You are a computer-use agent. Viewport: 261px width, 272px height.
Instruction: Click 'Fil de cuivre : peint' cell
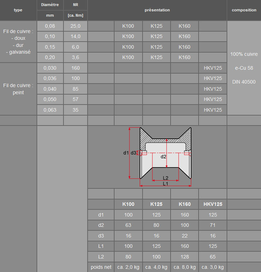[x=18, y=89]
